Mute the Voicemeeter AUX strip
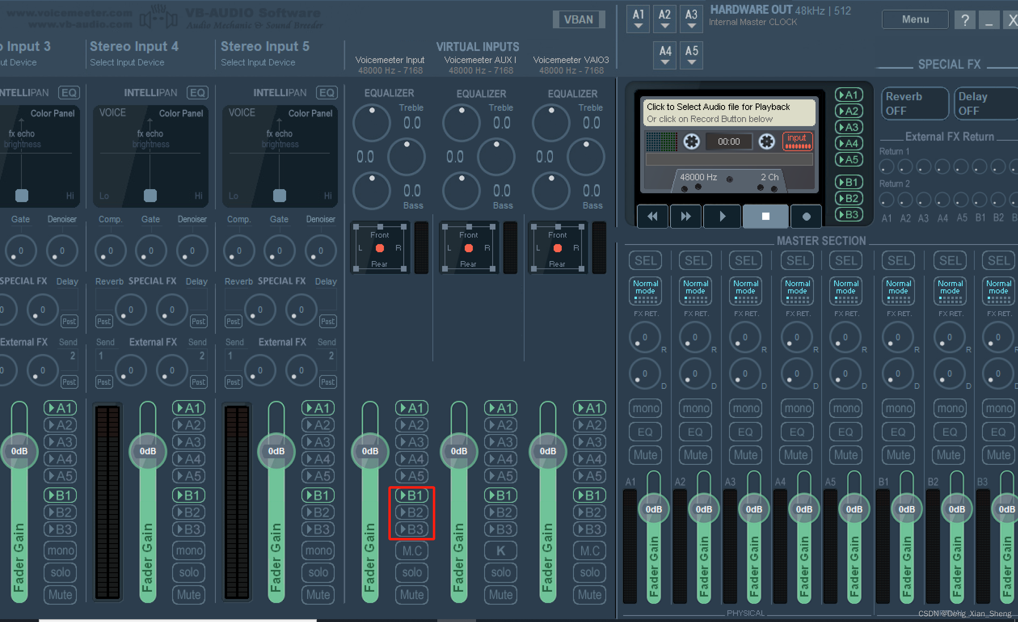This screenshot has width=1018, height=622. (x=500, y=595)
